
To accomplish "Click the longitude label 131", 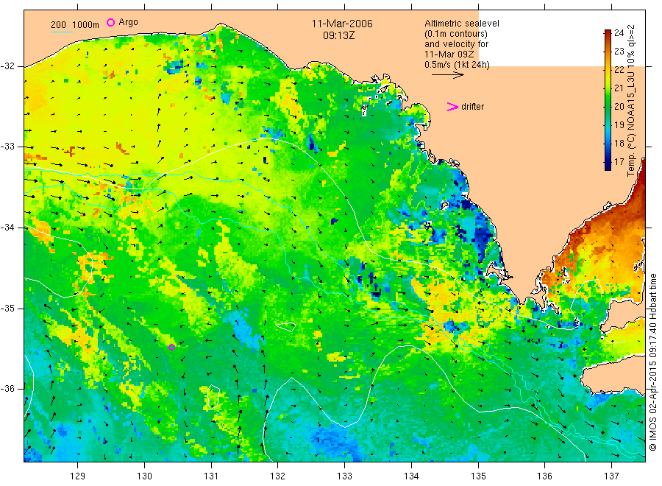I will click(211, 476).
